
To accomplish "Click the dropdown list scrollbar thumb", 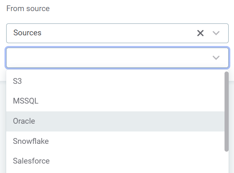I will point(227,111).
